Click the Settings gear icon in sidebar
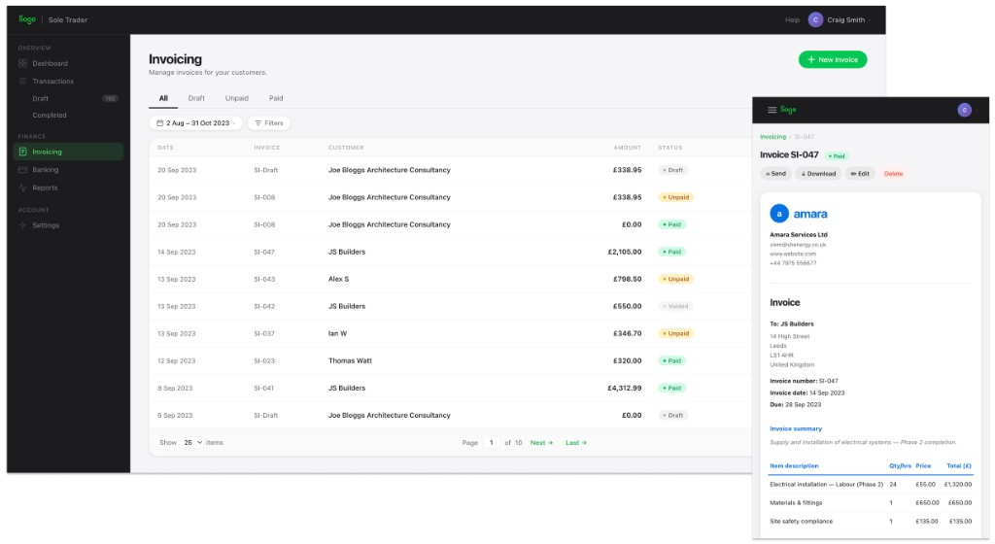This screenshot has height=544, width=995. pos(23,225)
